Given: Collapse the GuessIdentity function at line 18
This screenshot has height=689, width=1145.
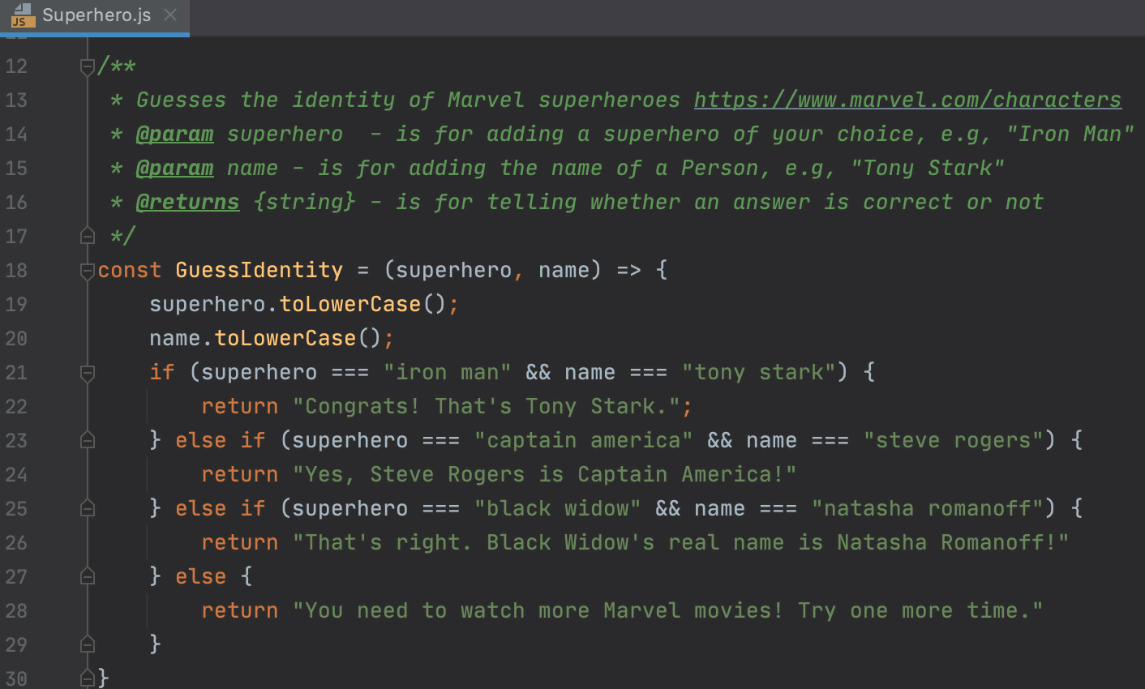Looking at the screenshot, I should click(x=86, y=269).
